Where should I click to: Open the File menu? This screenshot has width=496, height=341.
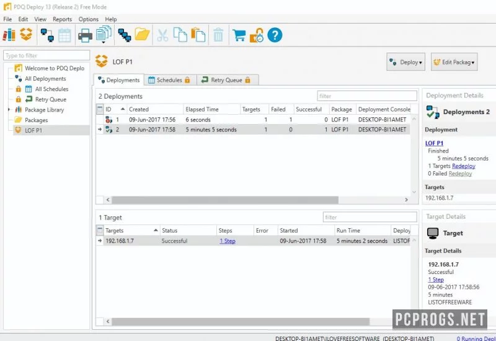[7, 19]
